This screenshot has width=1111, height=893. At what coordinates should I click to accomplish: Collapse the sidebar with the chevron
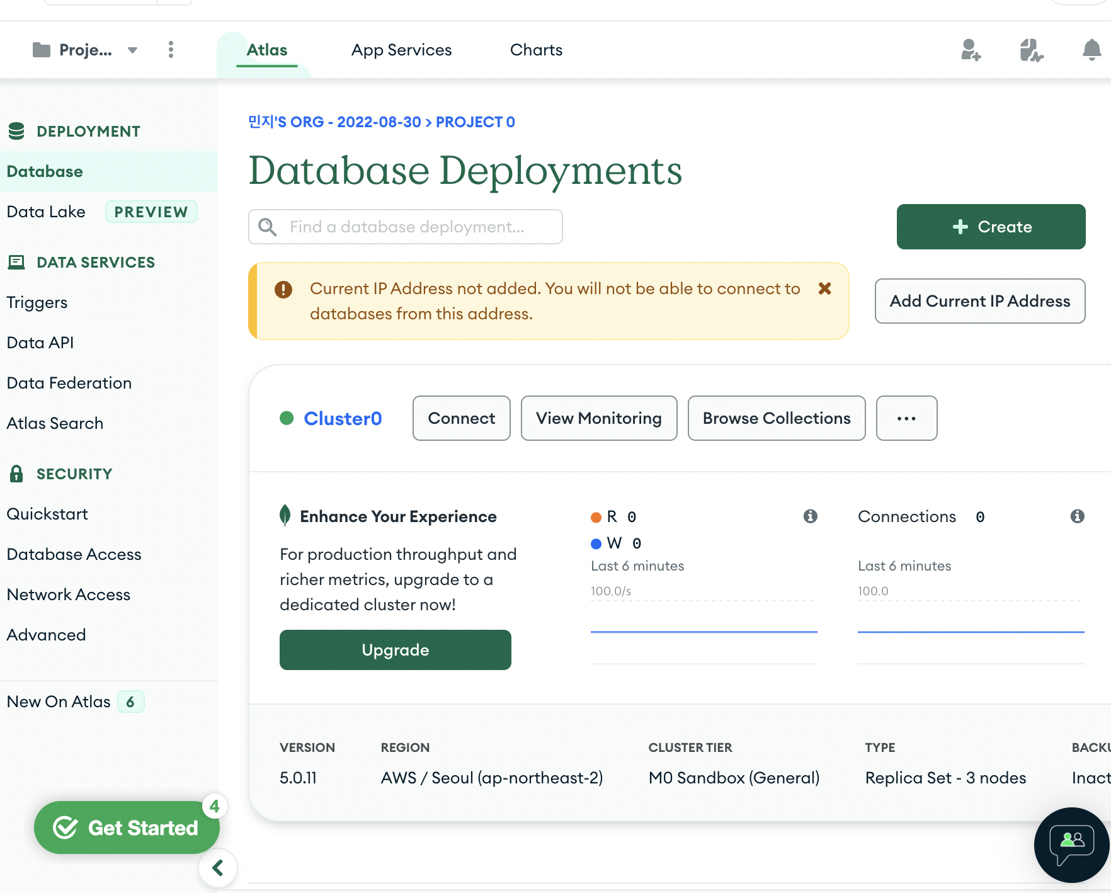point(218,868)
